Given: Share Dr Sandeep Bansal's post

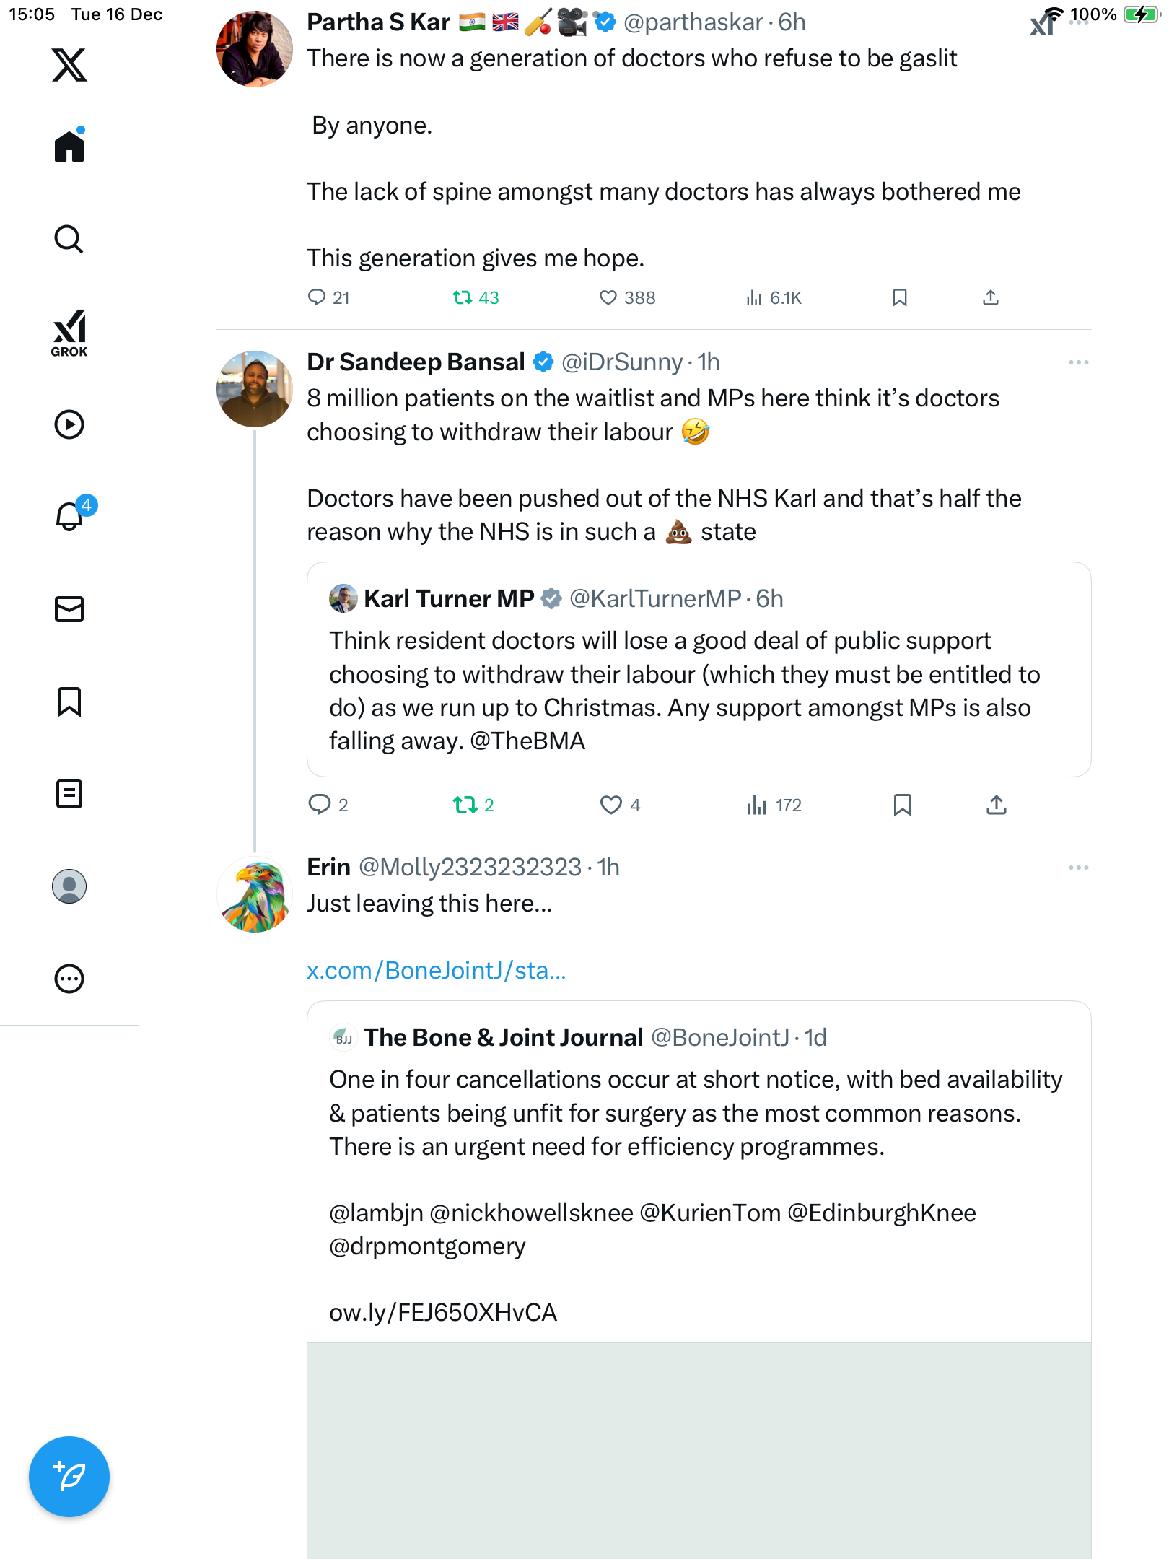Looking at the screenshot, I should (x=996, y=805).
